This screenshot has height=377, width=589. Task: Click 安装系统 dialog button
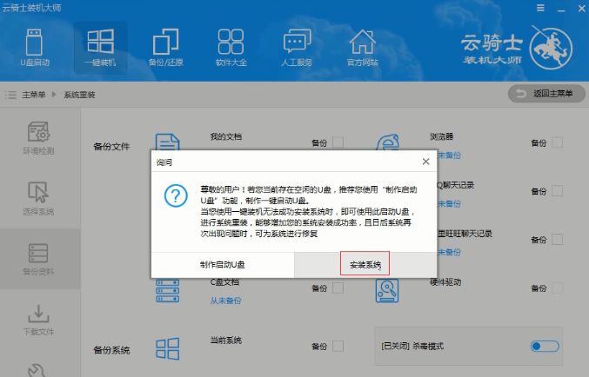365,265
